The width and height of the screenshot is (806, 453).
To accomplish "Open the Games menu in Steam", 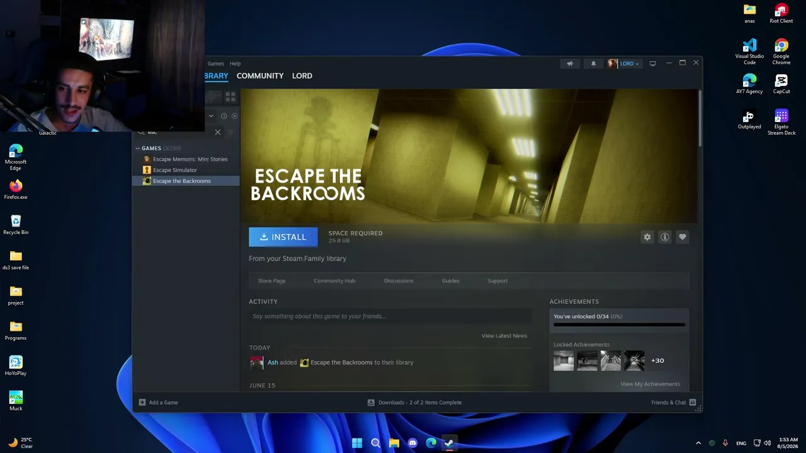I will tap(216, 64).
